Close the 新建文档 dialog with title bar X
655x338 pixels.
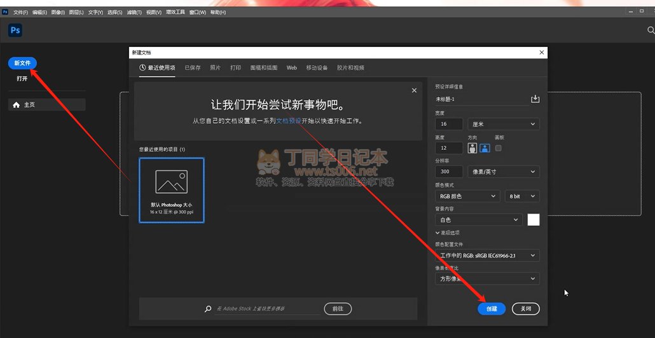(541, 52)
